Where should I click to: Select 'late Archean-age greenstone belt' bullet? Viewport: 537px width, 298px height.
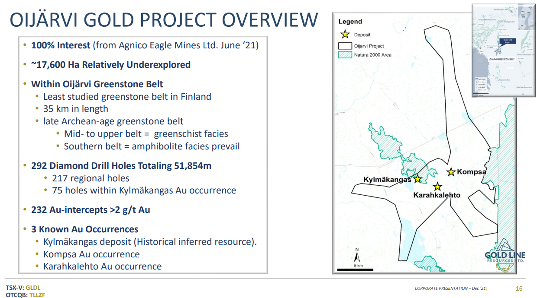(113, 121)
